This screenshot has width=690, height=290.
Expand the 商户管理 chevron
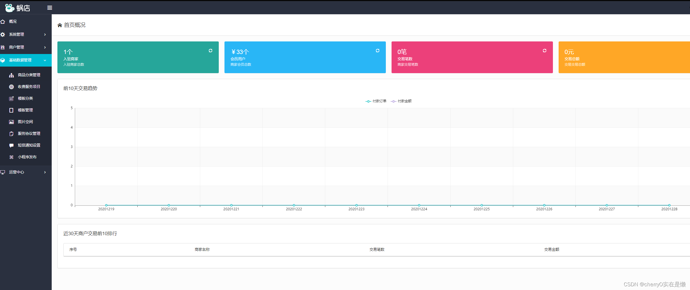click(45, 47)
